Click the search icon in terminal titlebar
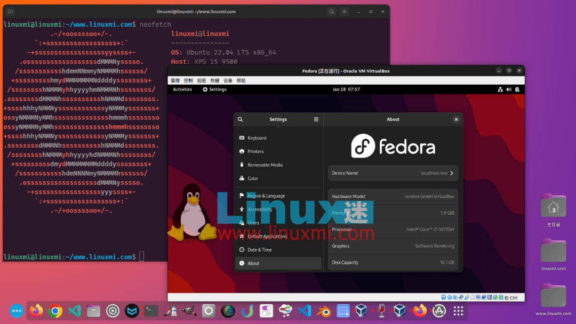This screenshot has height=324, width=576. (x=332, y=11)
